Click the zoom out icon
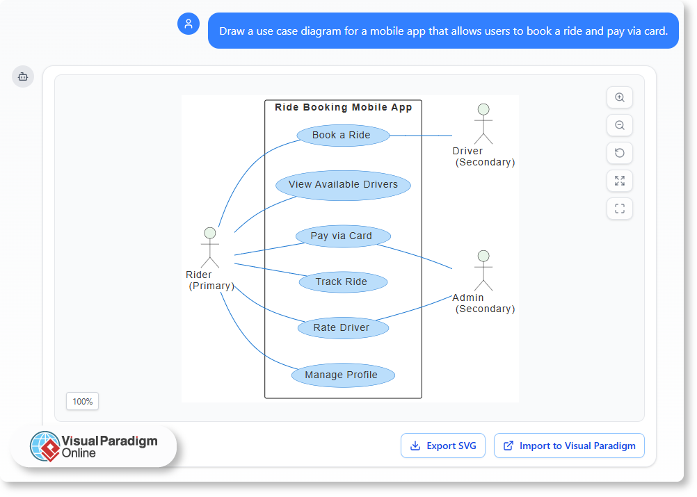 pos(620,125)
